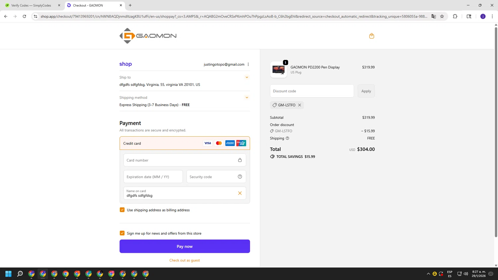The image size is (498, 280).
Task: Open the browser extensions menu
Action: (455, 16)
